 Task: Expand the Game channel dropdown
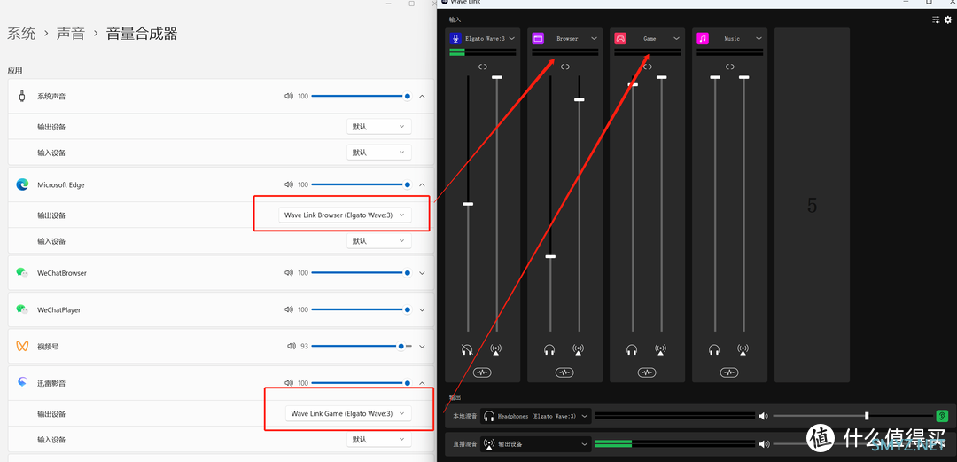[676, 38]
